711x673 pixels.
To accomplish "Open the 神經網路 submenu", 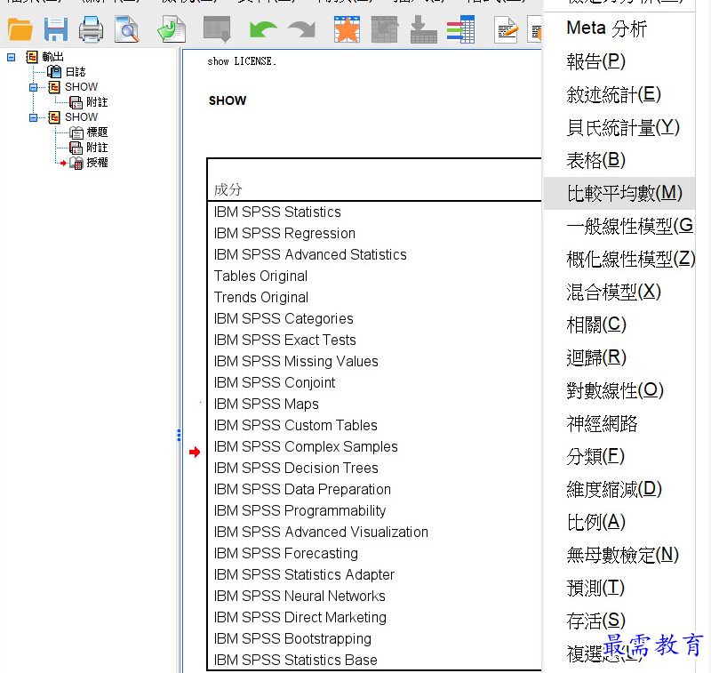I will tap(619, 423).
